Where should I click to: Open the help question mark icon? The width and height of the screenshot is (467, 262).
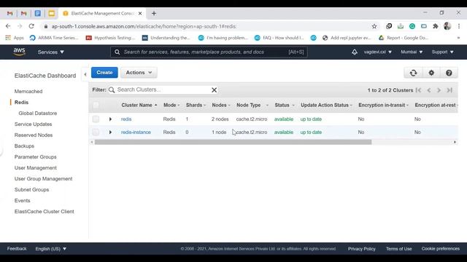[449, 73]
